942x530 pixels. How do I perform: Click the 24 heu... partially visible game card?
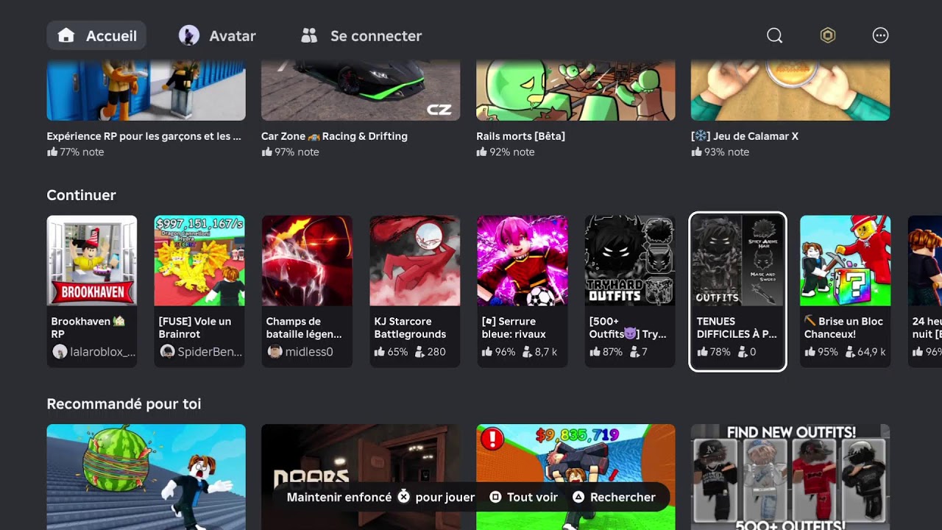coord(925,291)
